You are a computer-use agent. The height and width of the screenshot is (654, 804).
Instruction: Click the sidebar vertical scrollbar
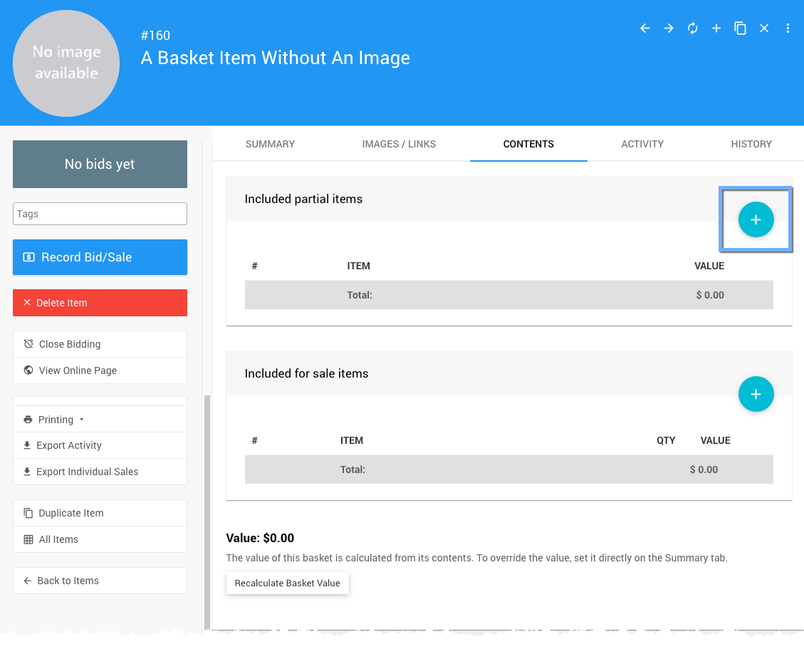point(207,499)
